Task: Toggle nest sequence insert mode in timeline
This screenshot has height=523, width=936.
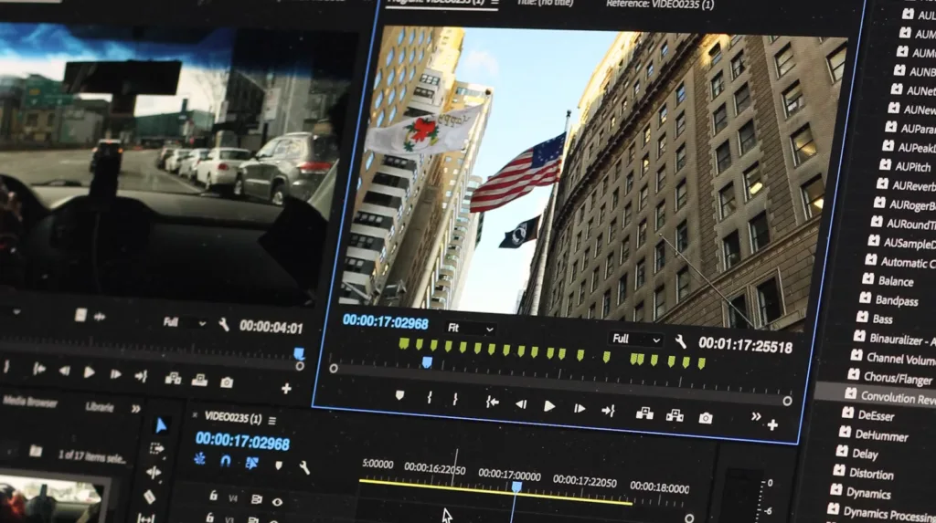Action: point(199,458)
